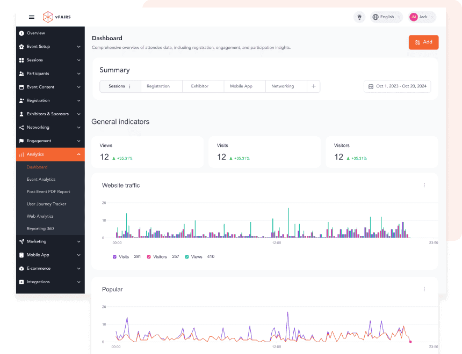Open the English language dropdown

386,17
